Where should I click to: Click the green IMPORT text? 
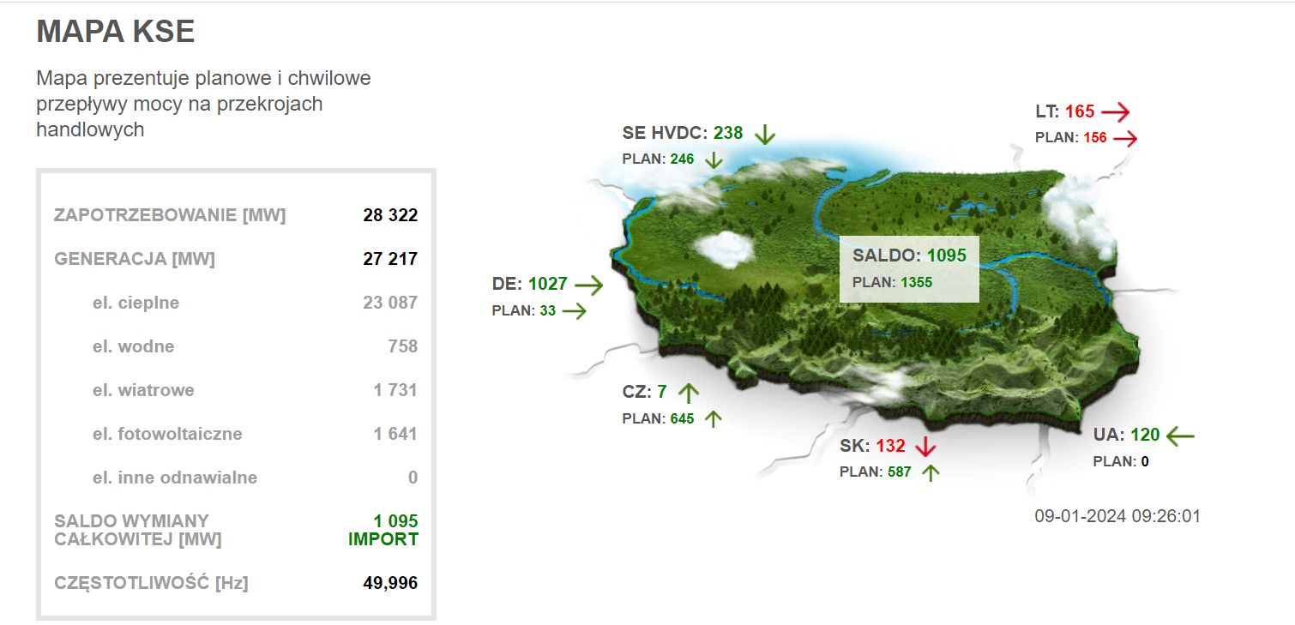pos(383,539)
